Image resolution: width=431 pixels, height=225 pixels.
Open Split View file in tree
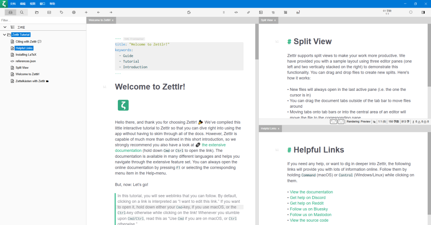click(x=22, y=68)
